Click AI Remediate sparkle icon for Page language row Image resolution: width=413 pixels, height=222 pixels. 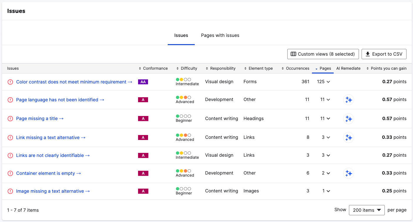pos(348,100)
